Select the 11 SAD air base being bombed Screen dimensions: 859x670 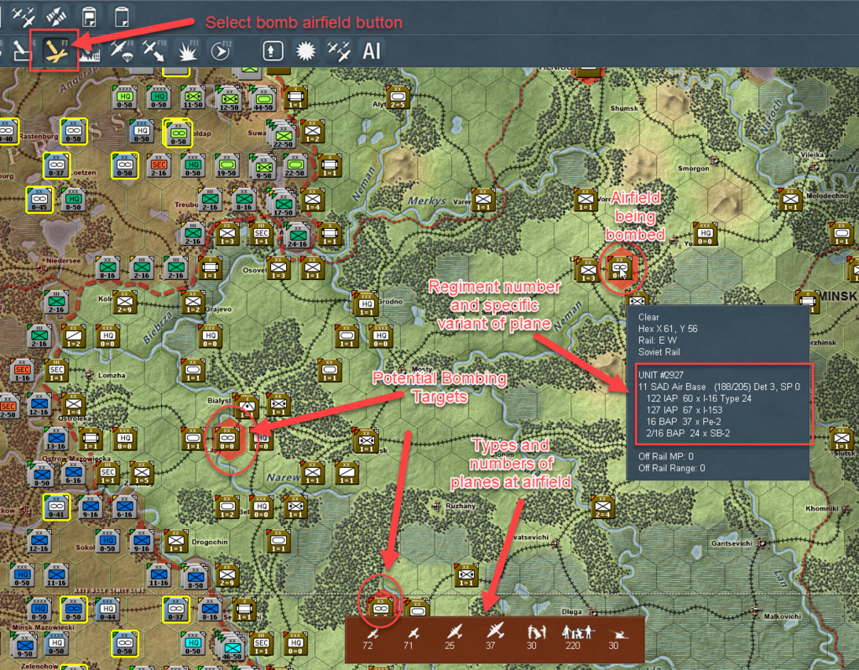pyautogui.click(x=620, y=268)
